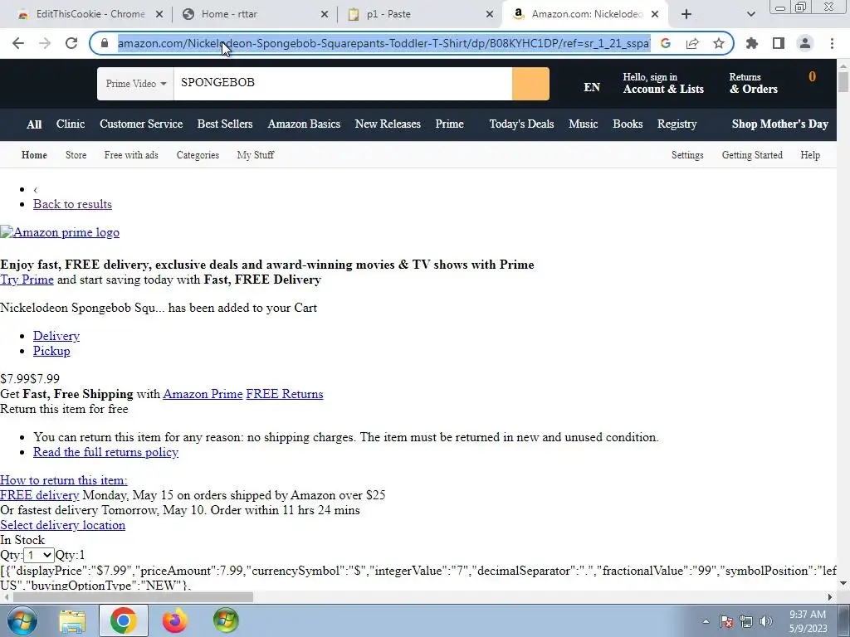Open Returns & Orders
This screenshot has width=850, height=637.
[x=753, y=84]
